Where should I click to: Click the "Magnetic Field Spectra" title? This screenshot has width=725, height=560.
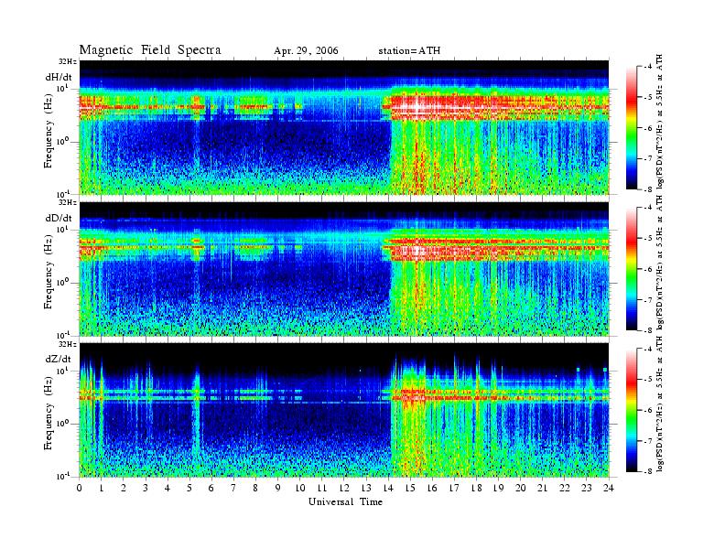(150, 50)
